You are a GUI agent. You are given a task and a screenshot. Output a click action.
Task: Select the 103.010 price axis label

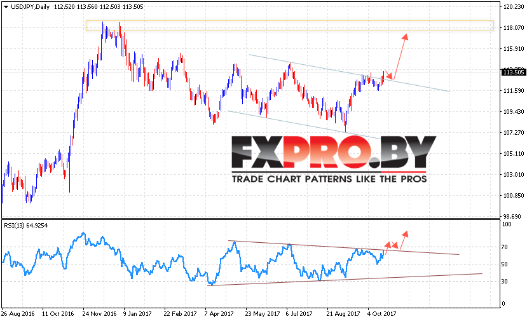click(x=514, y=174)
